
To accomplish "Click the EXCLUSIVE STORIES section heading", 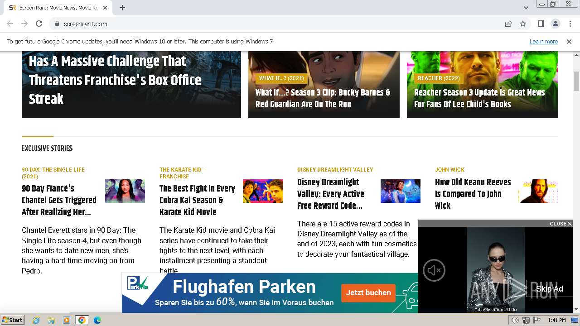I will pyautogui.click(x=47, y=148).
